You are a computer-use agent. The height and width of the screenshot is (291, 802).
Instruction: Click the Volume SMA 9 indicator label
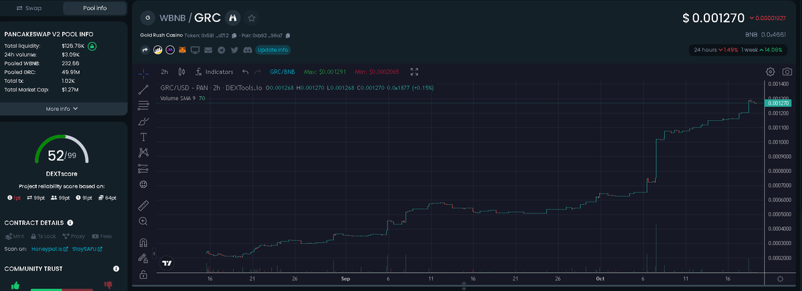point(178,98)
